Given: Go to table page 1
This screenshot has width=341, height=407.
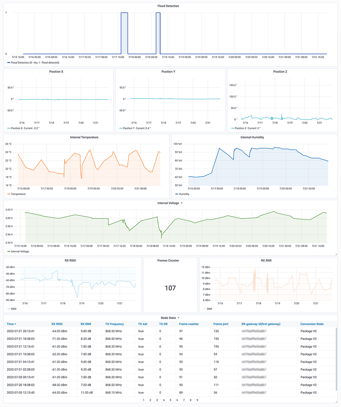Looking at the screenshot, I should pyautogui.click(x=144, y=400).
